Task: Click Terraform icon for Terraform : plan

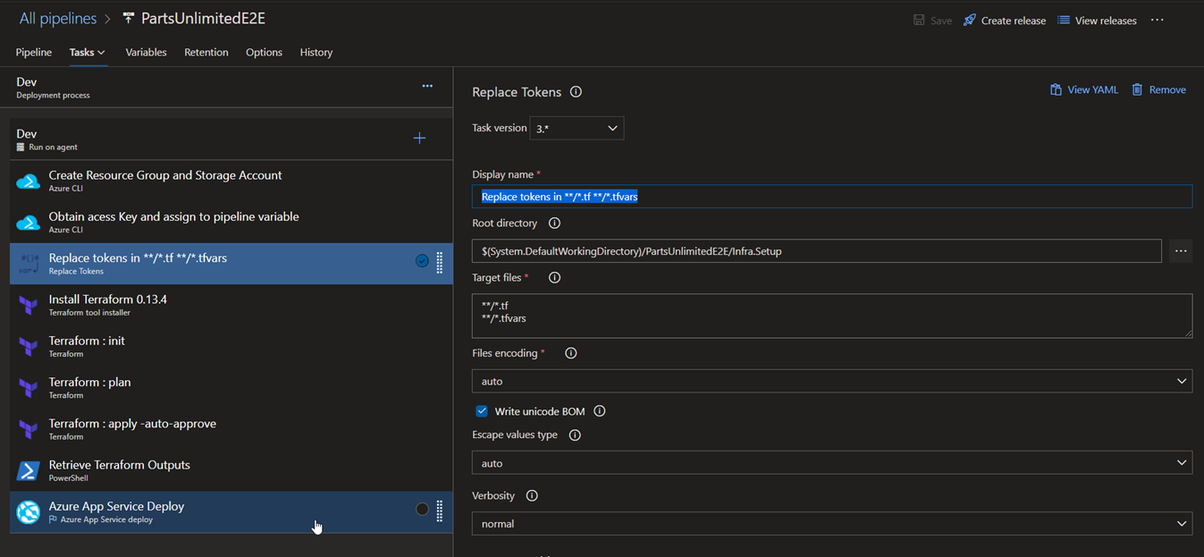Action: pos(28,387)
